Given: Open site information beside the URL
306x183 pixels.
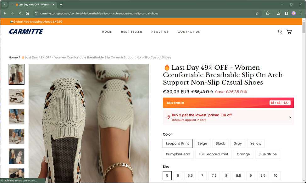Looking at the screenshot, I should [x=36, y=13].
